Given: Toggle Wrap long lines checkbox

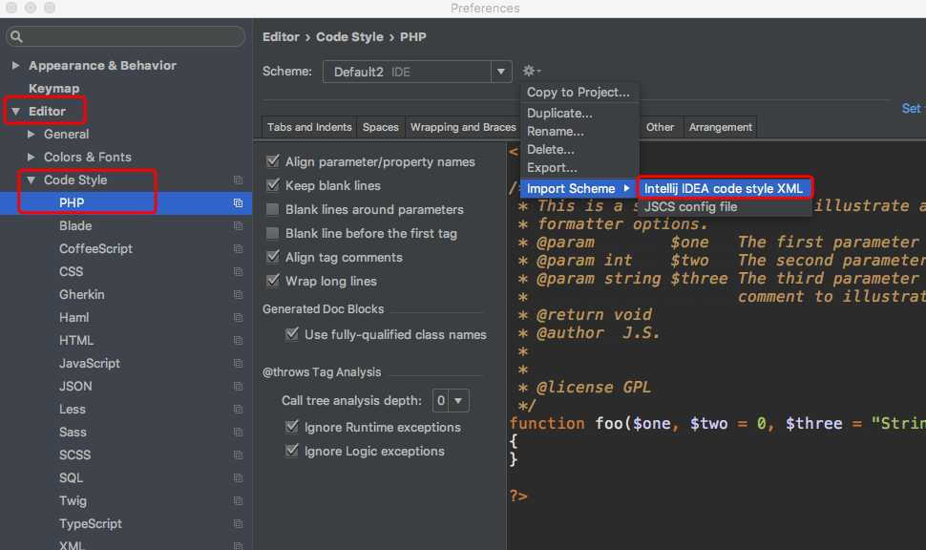Looking at the screenshot, I should (273, 281).
